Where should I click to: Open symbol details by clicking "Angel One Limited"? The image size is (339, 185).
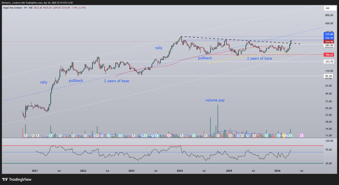pos(13,8)
